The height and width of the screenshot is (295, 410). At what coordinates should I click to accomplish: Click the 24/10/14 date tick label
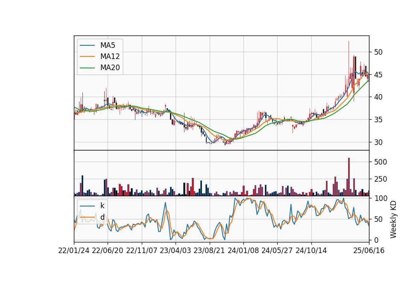point(311,251)
